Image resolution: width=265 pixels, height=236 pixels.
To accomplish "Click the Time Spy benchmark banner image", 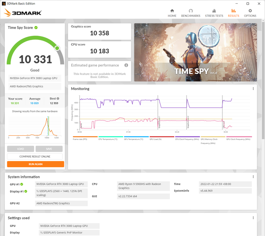I will (x=195, y=52).
